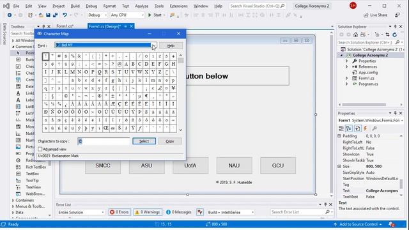The height and width of the screenshot is (230, 409).
Task: Switch to the Form1.cs code tab
Action: (65, 26)
